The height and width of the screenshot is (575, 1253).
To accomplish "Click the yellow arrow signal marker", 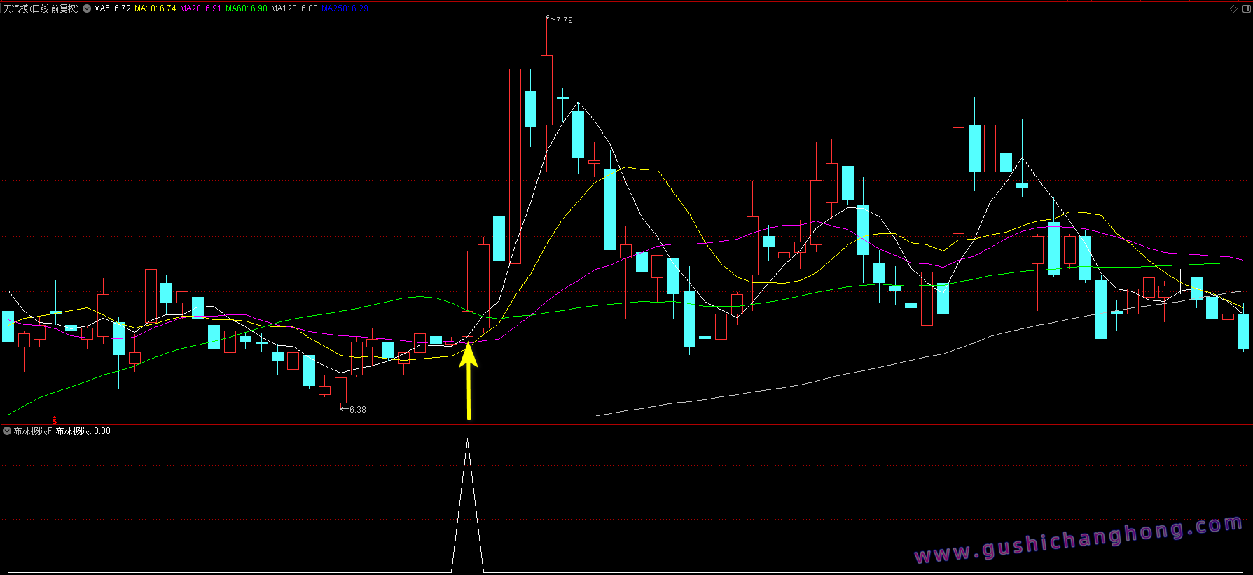I will point(469,379).
